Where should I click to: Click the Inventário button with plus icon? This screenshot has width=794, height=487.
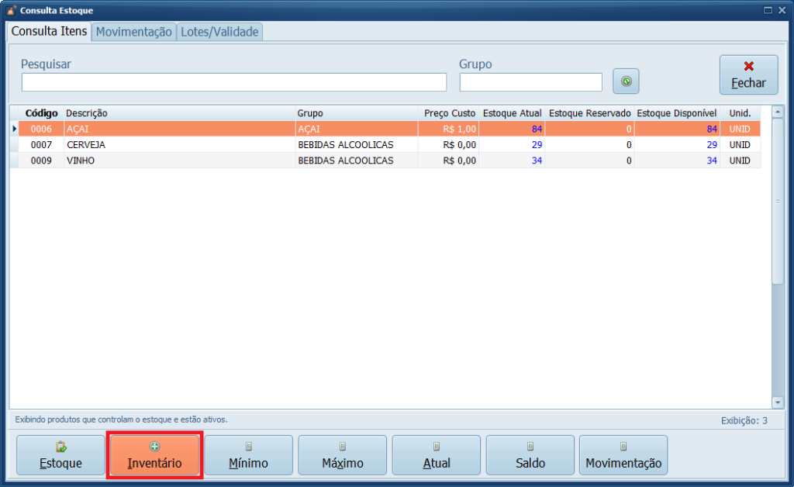click(x=154, y=455)
